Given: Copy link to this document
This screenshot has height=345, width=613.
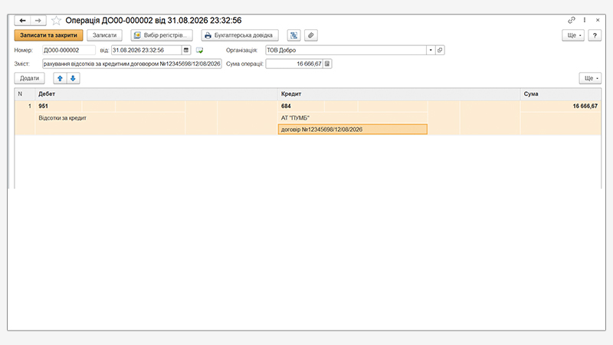Looking at the screenshot, I should point(572,20).
